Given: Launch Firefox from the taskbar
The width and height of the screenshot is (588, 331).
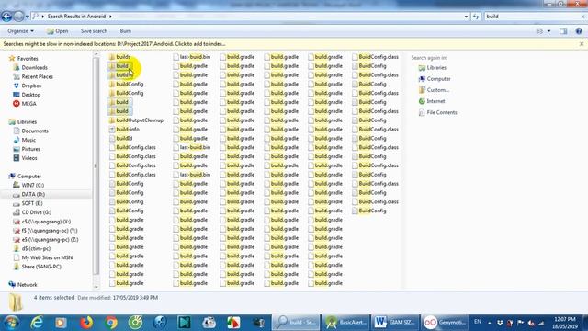Looking at the screenshot, I should tap(85, 323).
